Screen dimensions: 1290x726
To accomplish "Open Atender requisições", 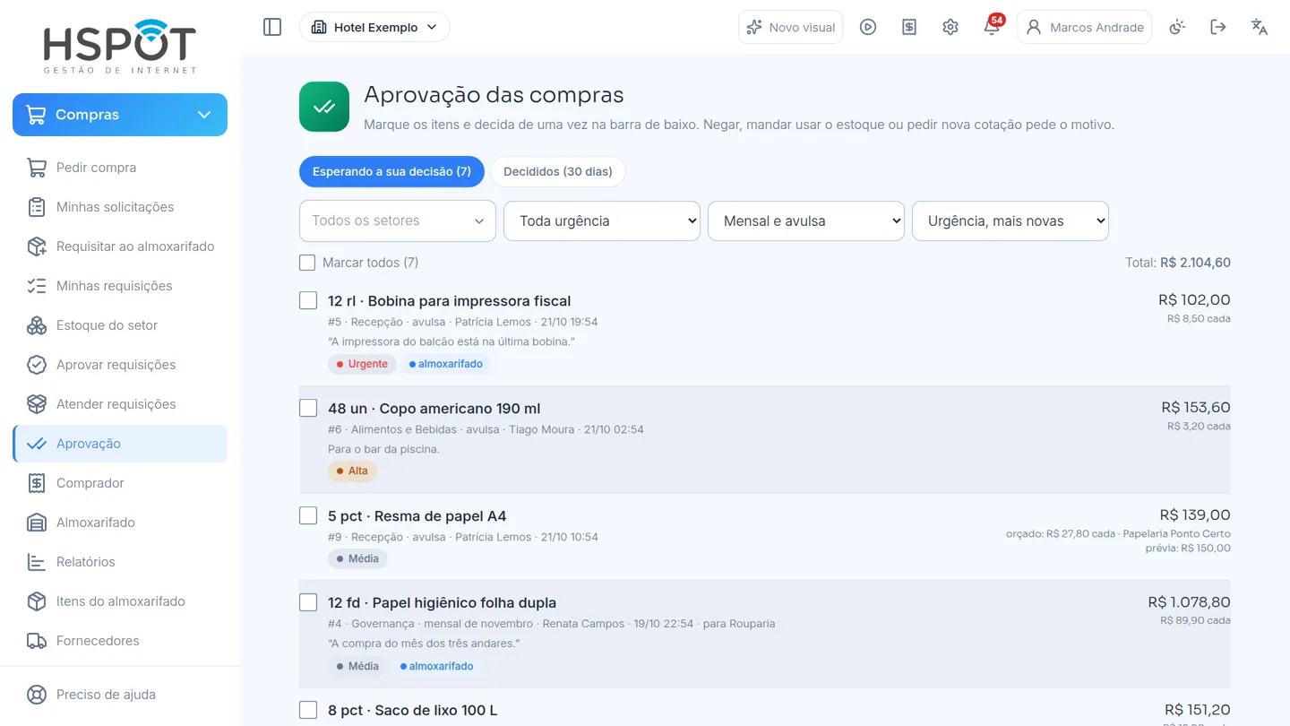I will tap(120, 404).
